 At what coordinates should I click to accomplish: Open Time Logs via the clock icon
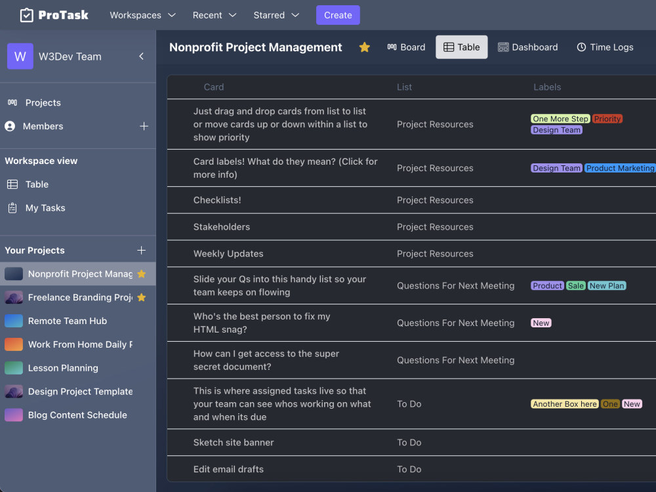point(581,47)
